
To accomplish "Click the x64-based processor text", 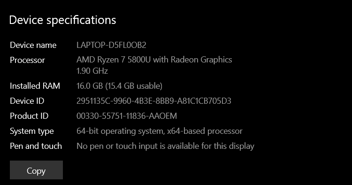I will click(205, 131).
